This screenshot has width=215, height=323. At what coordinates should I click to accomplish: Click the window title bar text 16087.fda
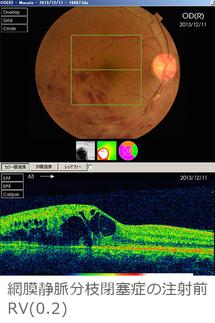pyautogui.click(x=79, y=3)
